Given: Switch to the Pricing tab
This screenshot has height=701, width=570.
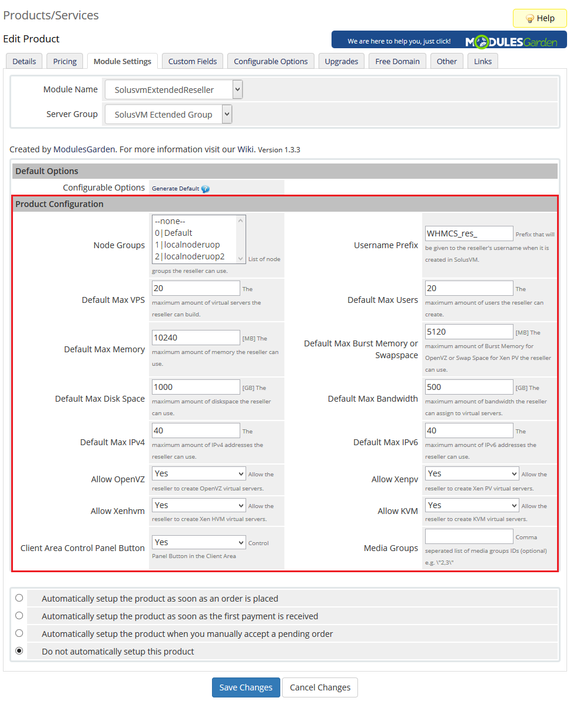Looking at the screenshot, I should click(x=65, y=61).
